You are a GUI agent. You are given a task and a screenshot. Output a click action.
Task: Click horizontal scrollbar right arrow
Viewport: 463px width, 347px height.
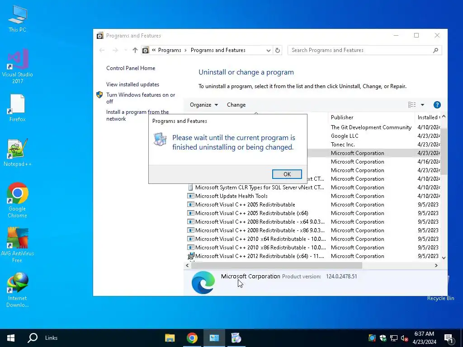coord(436,266)
